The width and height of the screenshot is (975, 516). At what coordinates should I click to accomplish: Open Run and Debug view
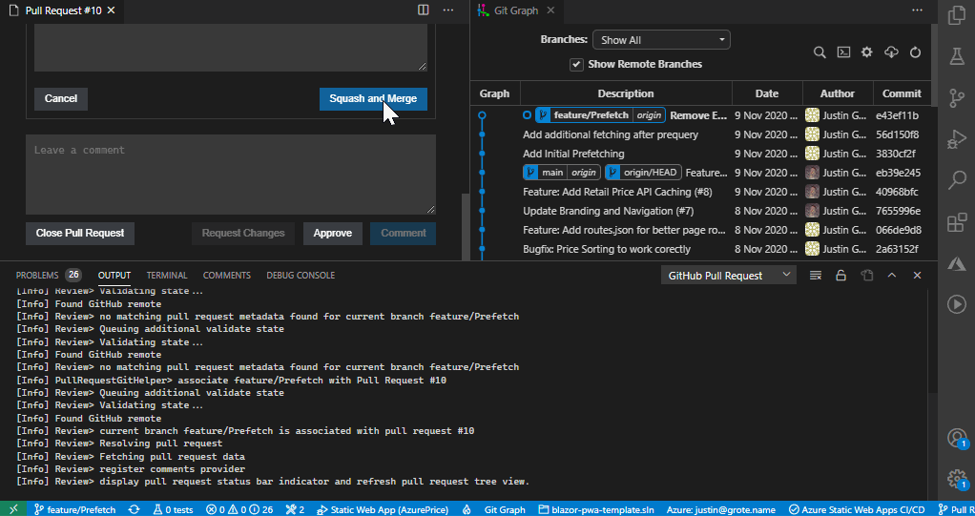tap(956, 138)
